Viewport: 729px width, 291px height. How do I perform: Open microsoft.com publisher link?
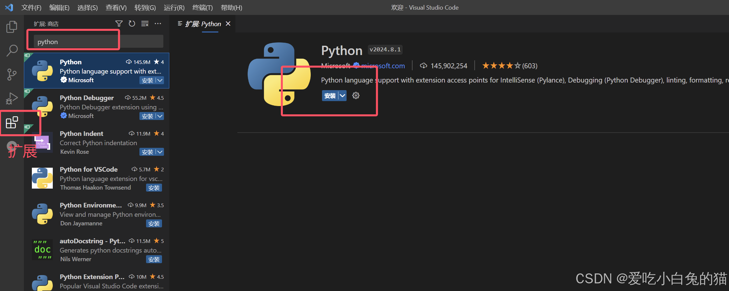[383, 66]
